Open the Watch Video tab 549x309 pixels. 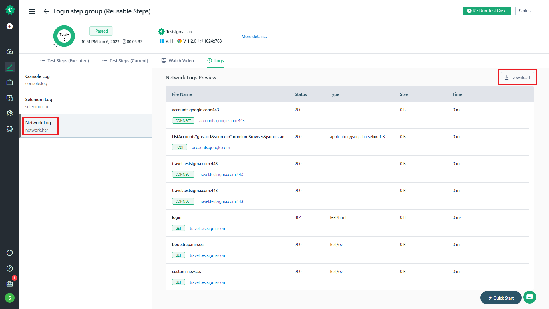coord(178,61)
